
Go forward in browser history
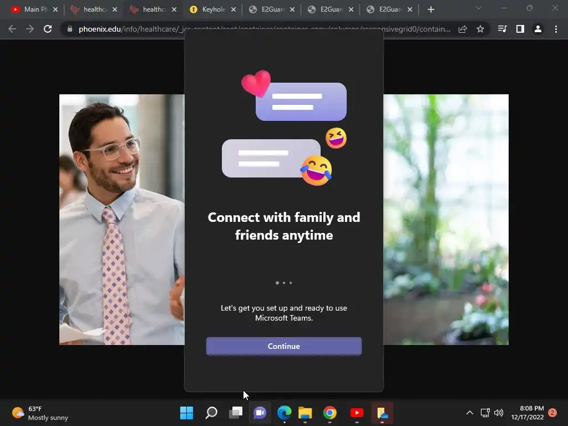click(x=30, y=29)
